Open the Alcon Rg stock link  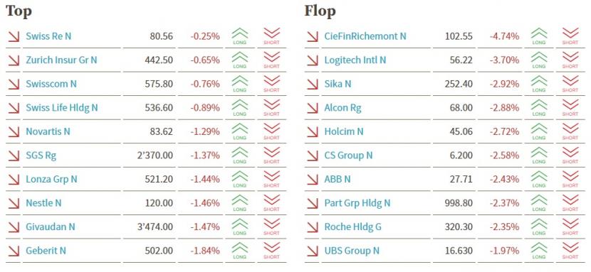tap(343, 108)
